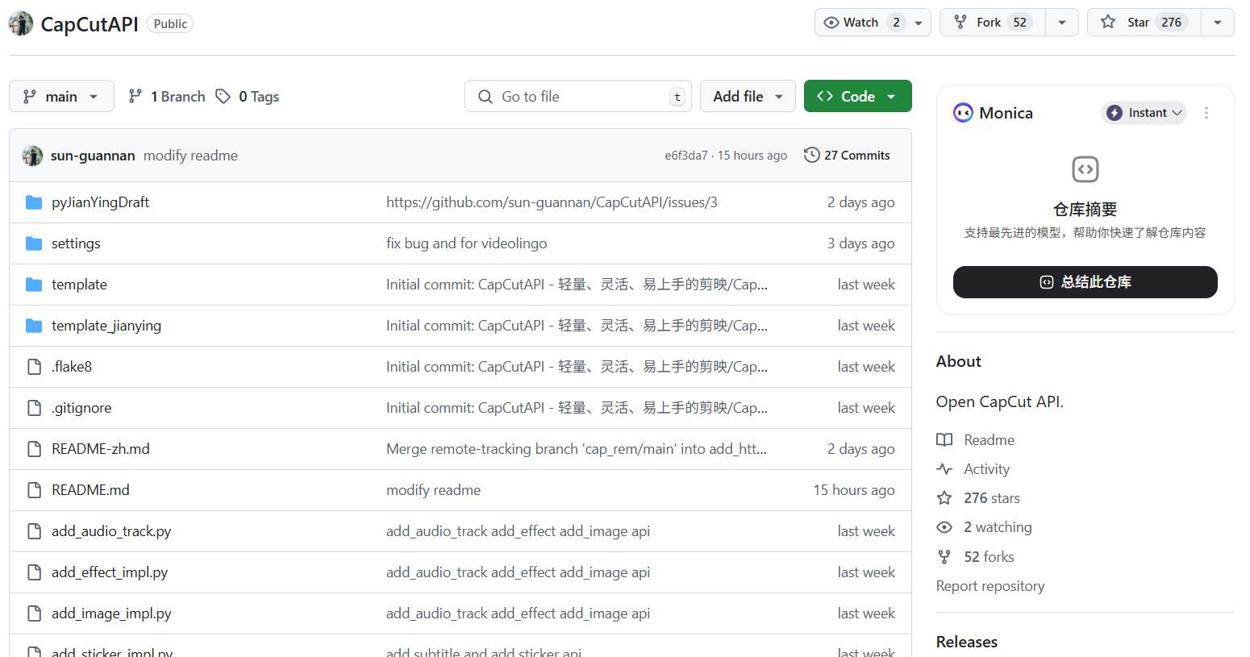This screenshot has width=1250, height=657.
Task: Open the green Code dropdown
Action: (x=857, y=97)
